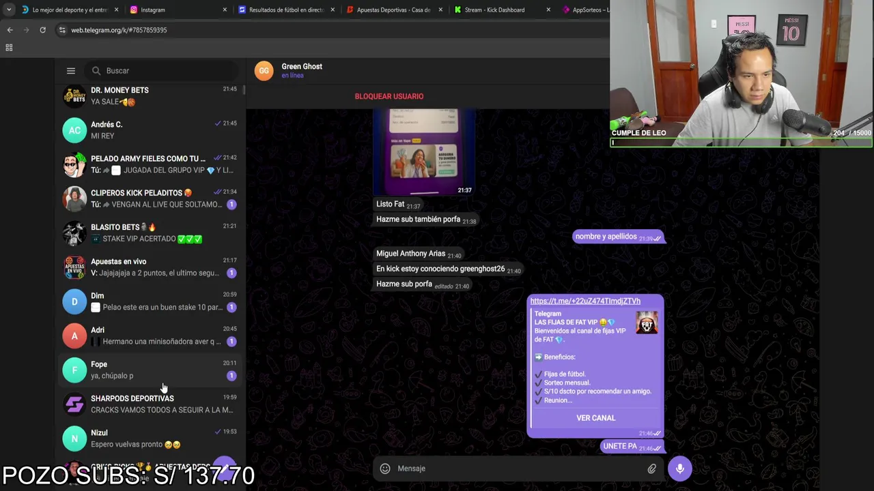This screenshot has height=491, width=874.
Task: Click the 'Miguel Anthony Arias' message
Action: tap(419, 254)
